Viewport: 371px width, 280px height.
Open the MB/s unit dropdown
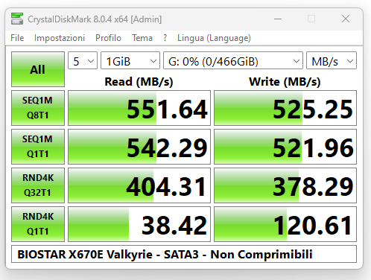coord(332,60)
